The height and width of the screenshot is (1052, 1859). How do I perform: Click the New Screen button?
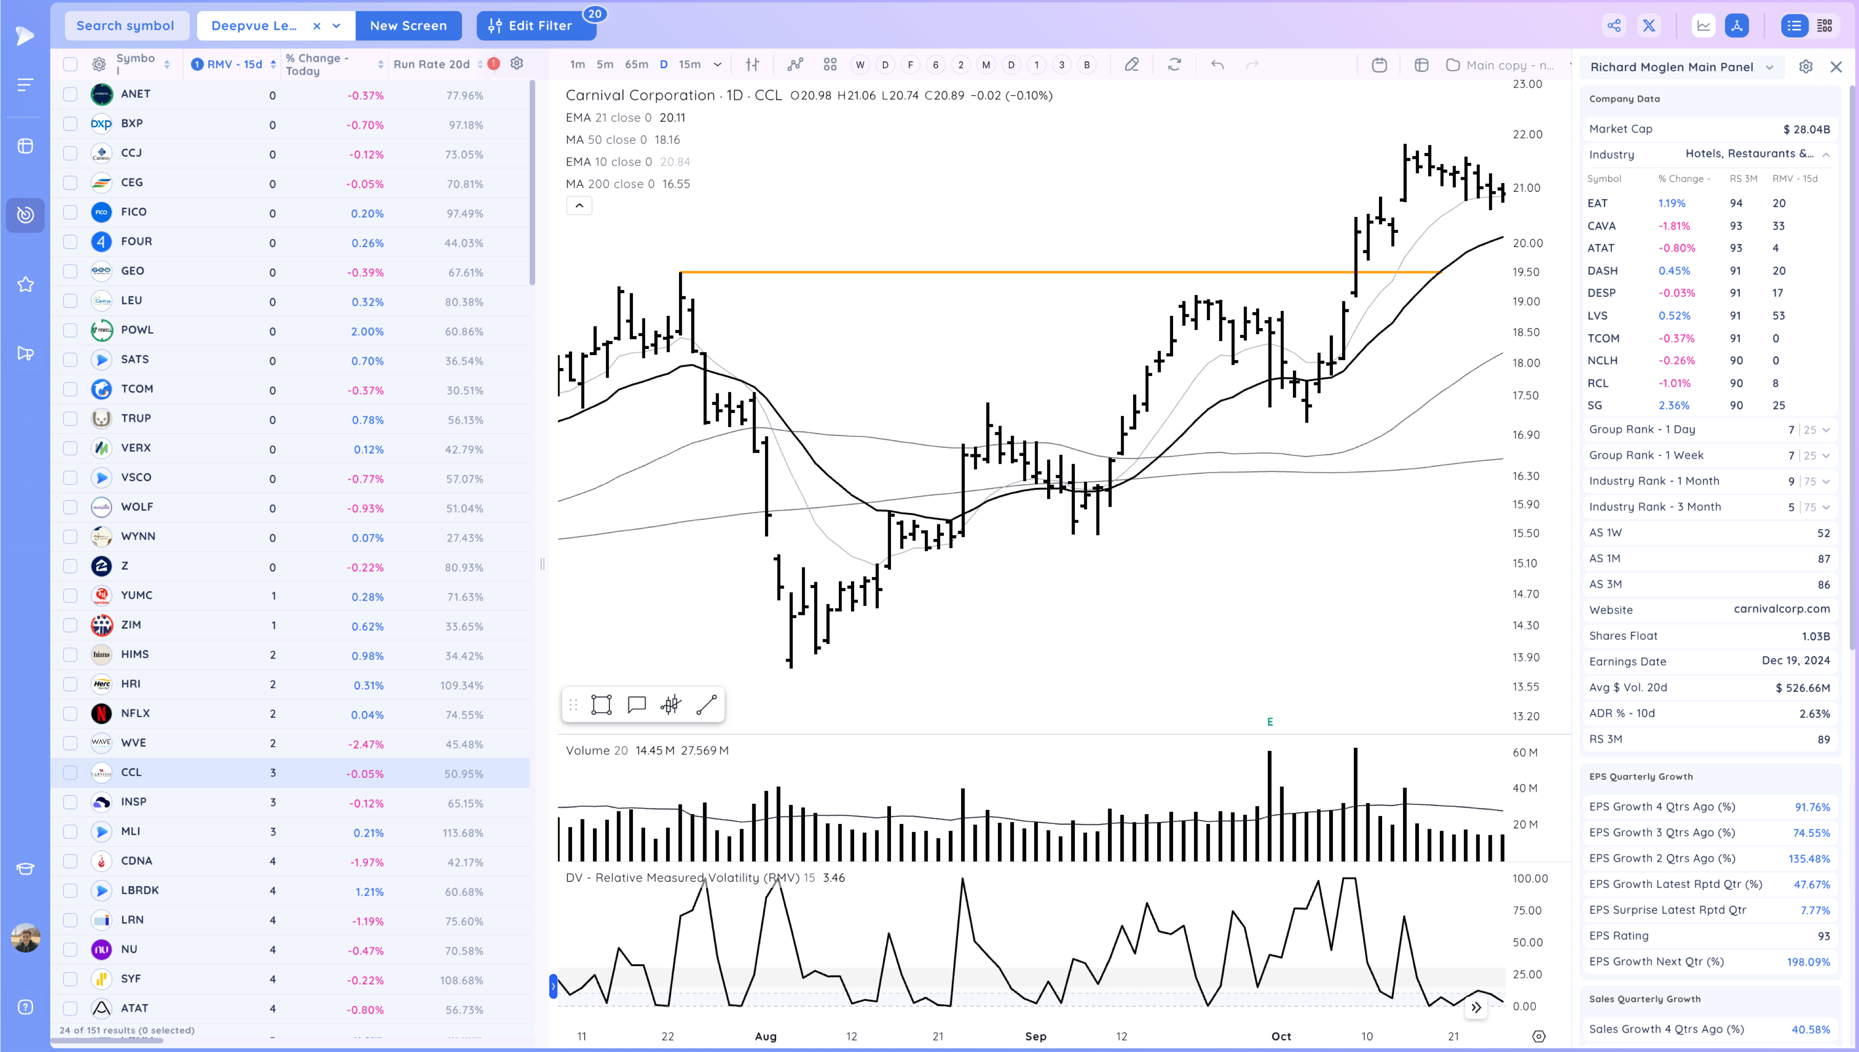coord(408,26)
